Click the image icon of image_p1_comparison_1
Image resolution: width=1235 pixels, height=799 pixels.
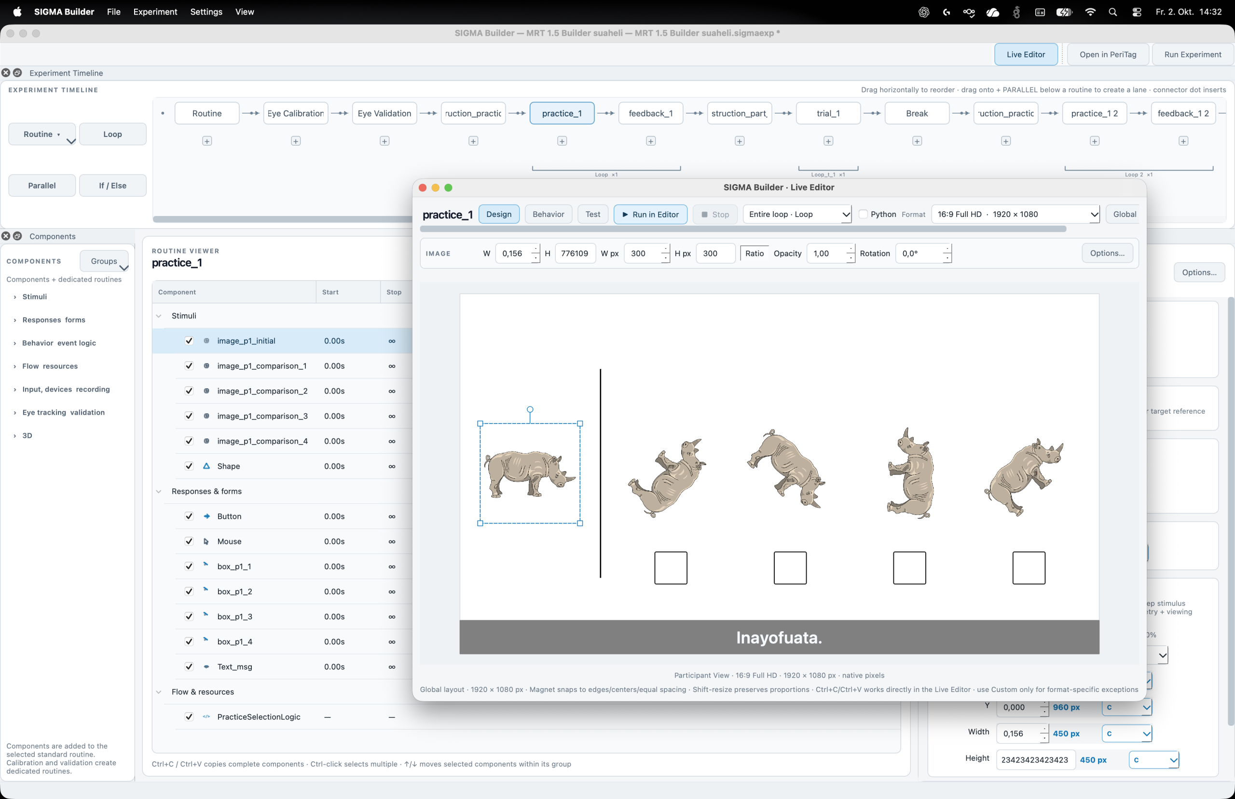click(x=206, y=366)
